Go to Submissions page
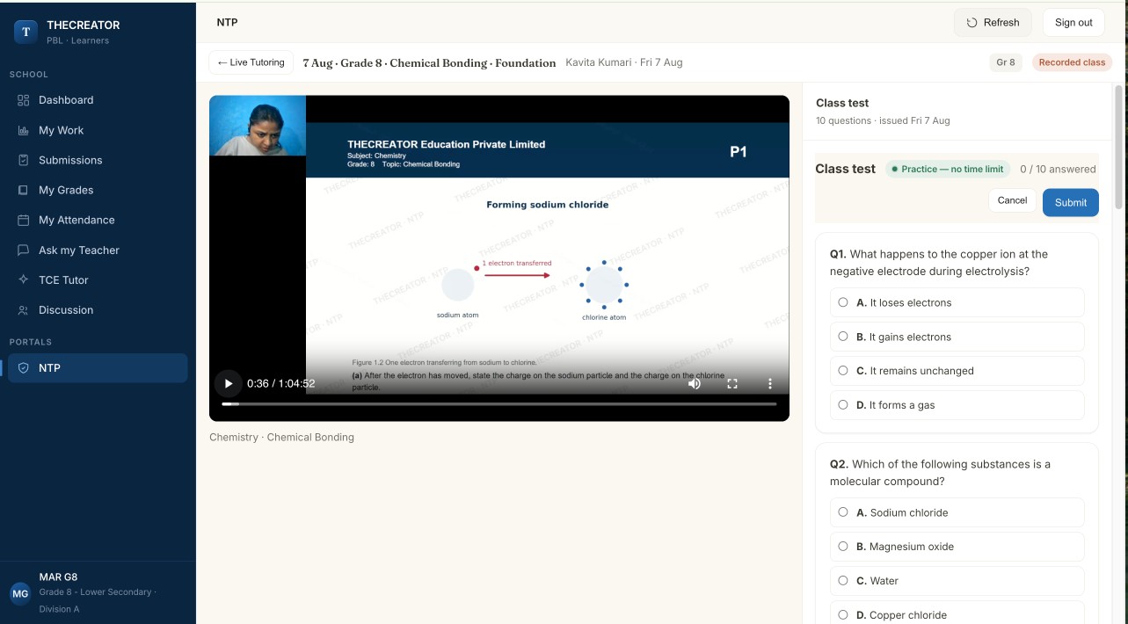The width and height of the screenshot is (1128, 624). (x=98, y=160)
